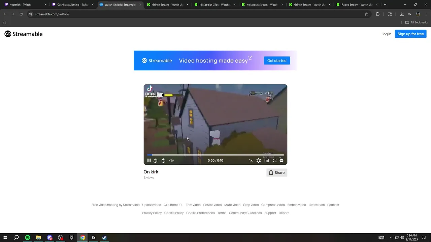Click Log in
The height and width of the screenshot is (242, 431).
point(386,34)
